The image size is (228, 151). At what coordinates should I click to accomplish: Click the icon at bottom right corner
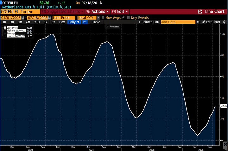pos(225,144)
